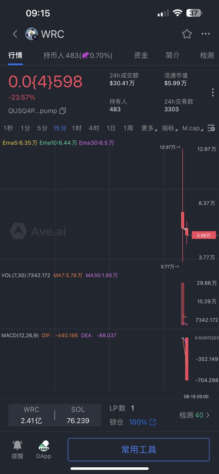Open 检测 40 details
The height and width of the screenshot is (474, 219).
tap(195, 415)
